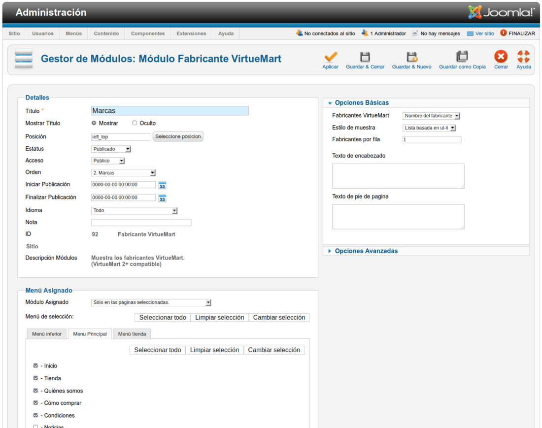This screenshot has width=542, height=428.
Task: Click the Seleccione posicion button
Action: coord(178,136)
